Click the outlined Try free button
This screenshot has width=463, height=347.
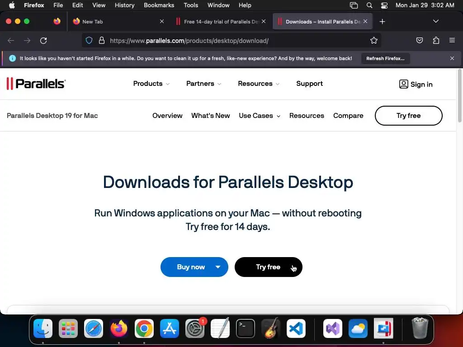coord(408,116)
